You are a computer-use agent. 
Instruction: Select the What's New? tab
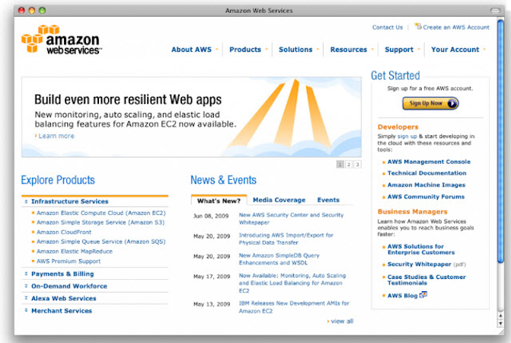[219, 200]
